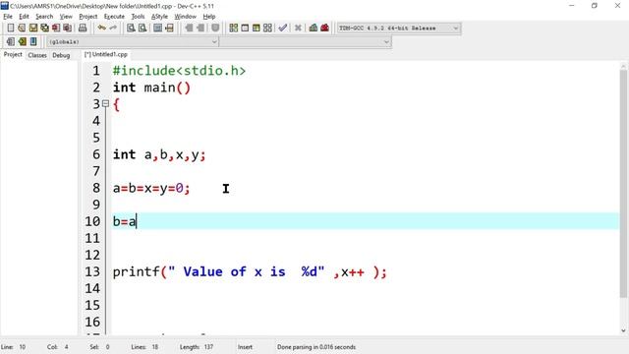Viewport: 629px width, 354px height.
Task: Click the 'a=b=x=y=0;' assignment line
Action: pos(151,188)
